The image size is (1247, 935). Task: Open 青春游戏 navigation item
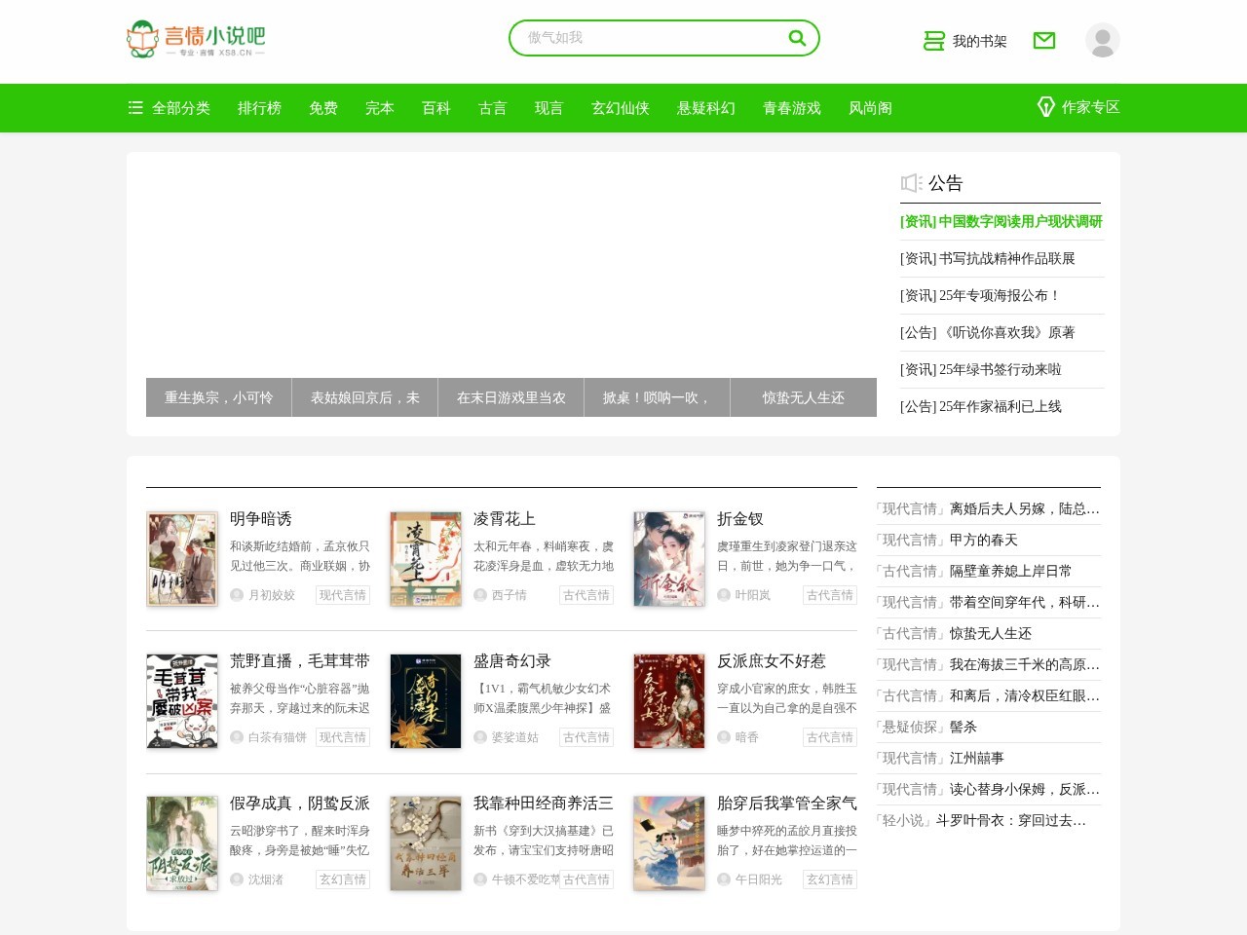point(792,108)
